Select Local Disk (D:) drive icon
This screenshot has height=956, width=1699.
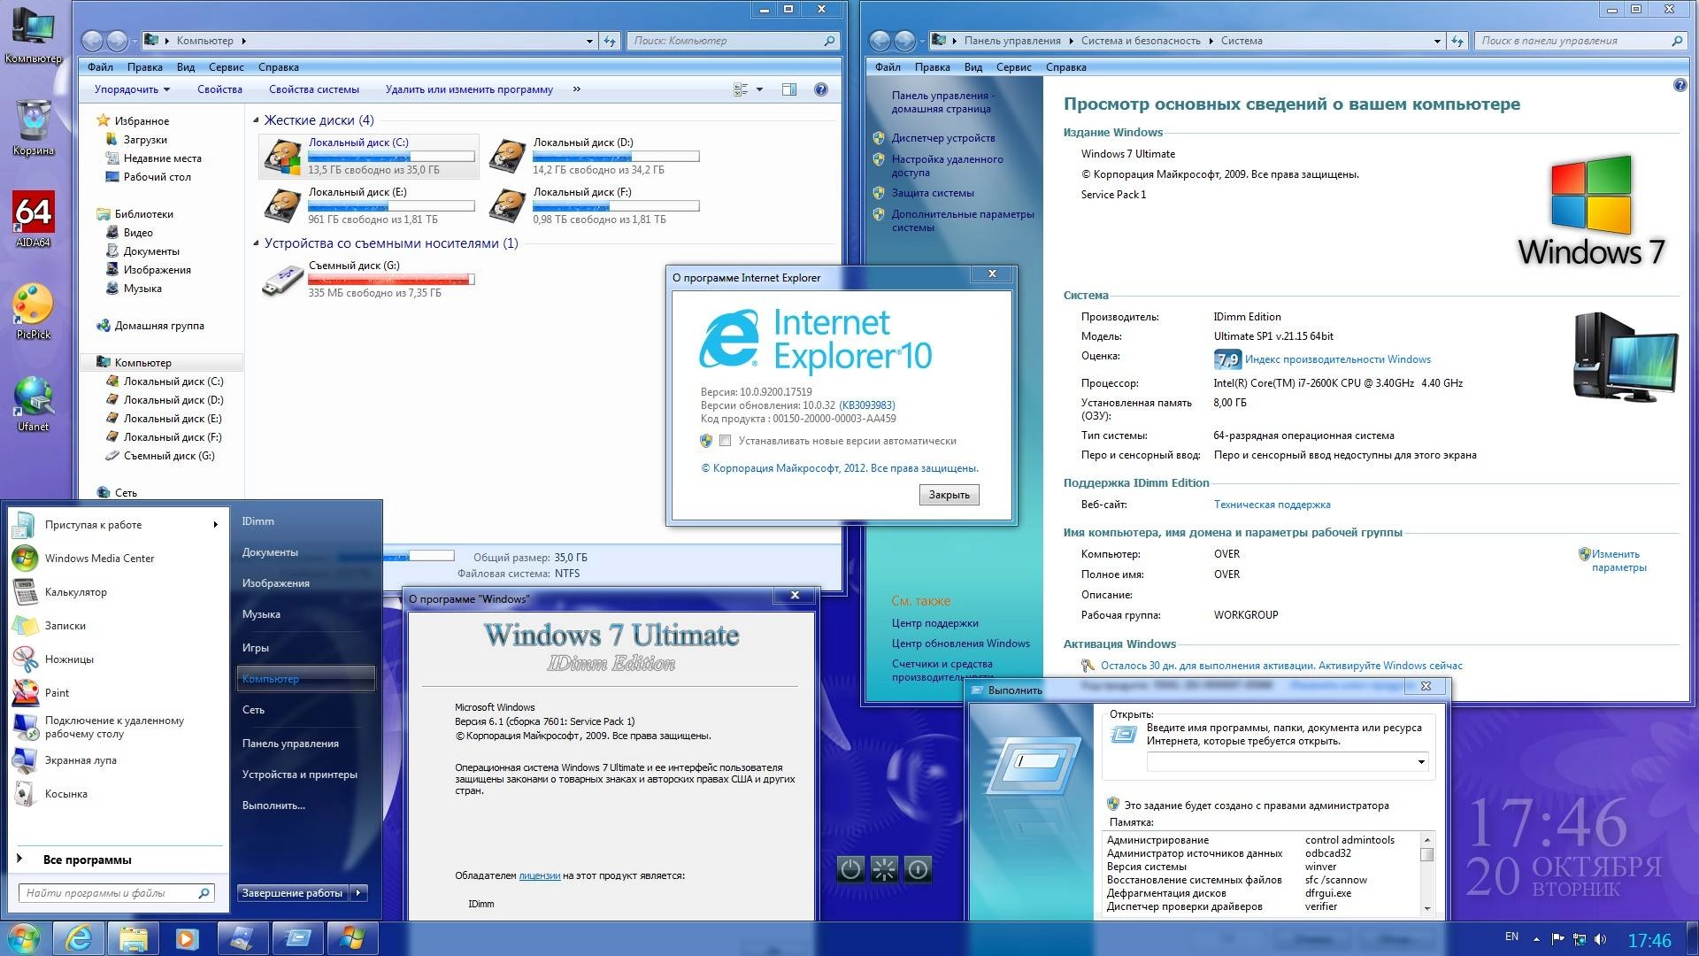[x=507, y=157]
